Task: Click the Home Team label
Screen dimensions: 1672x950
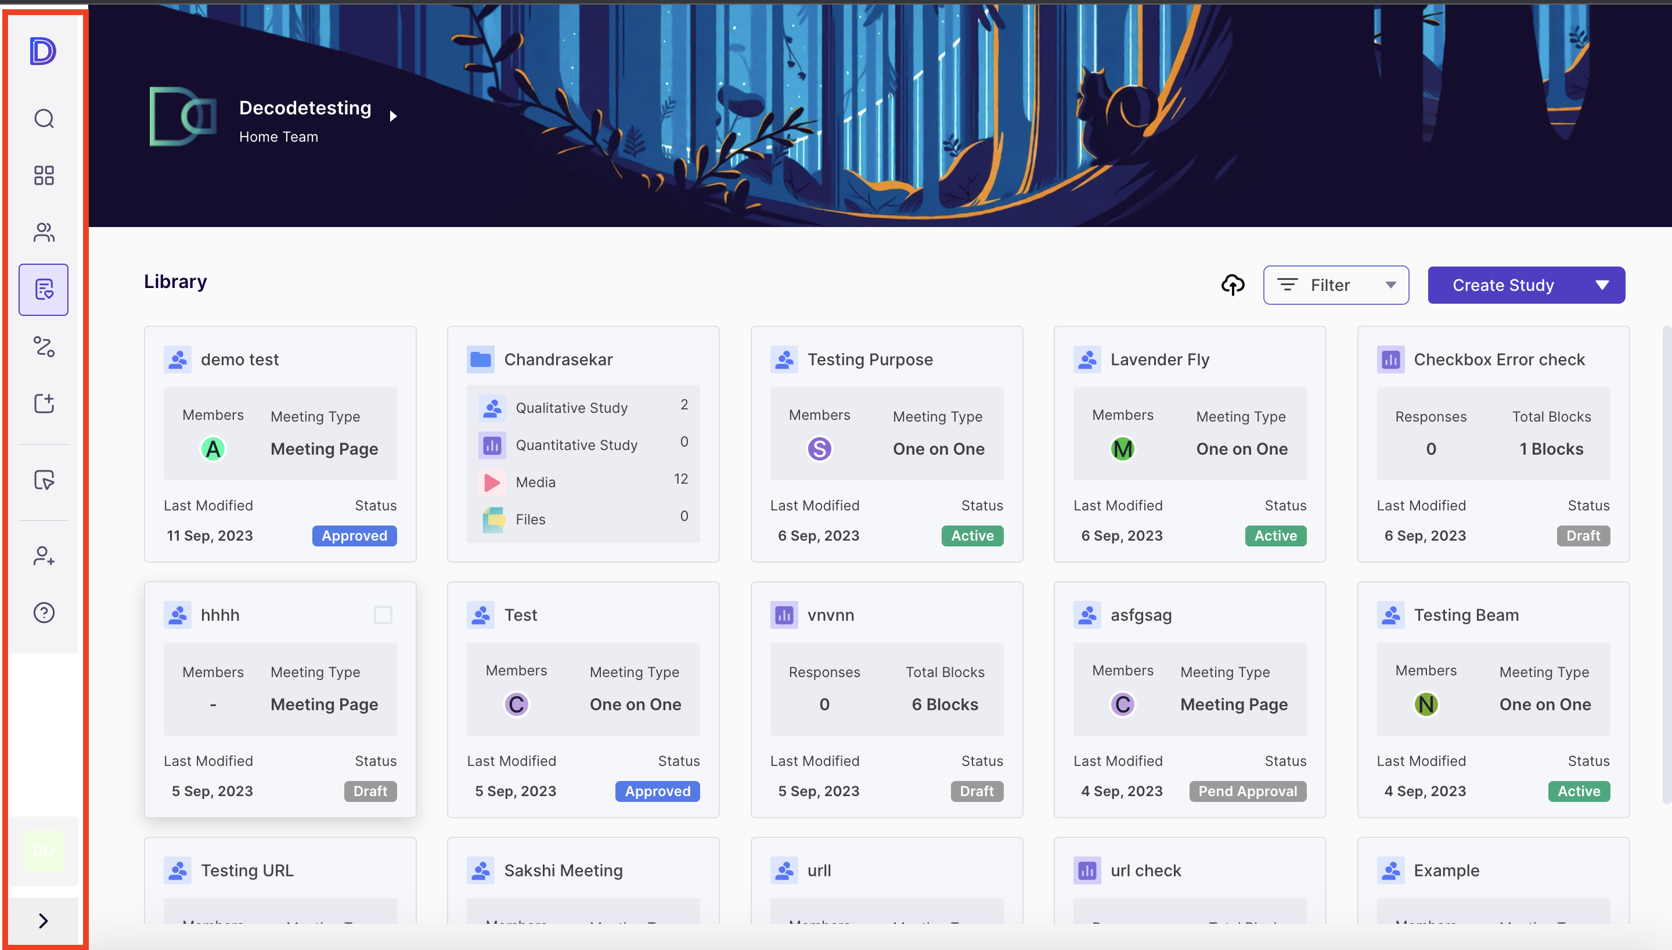Action: (x=279, y=137)
